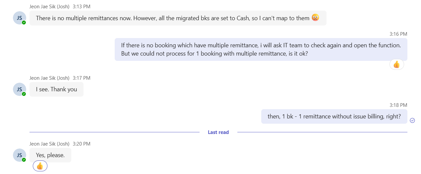This screenshot has width=421, height=174.
Task: Click sender name Jeon Jae Sik at 3:17 PM
Action: click(49, 78)
